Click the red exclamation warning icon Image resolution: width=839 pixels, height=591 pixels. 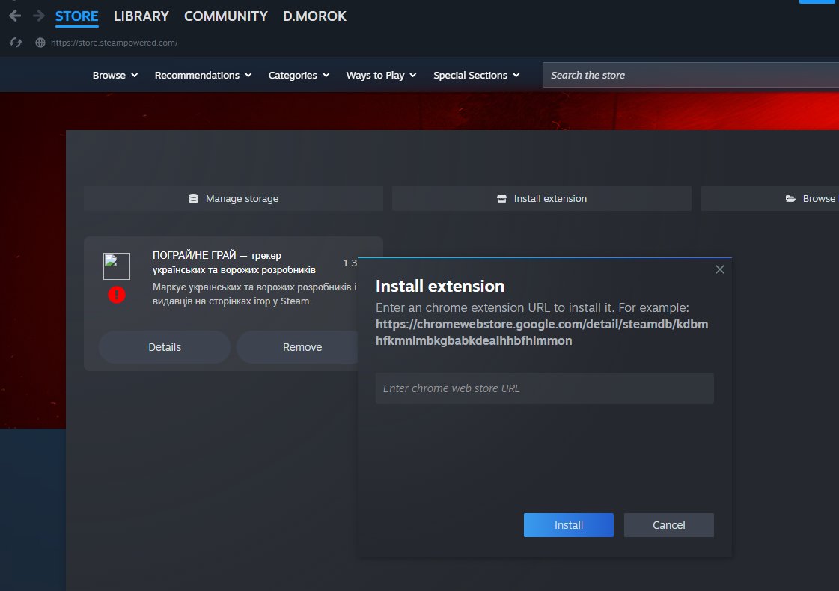pos(117,295)
